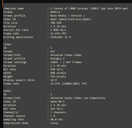This screenshot has height=128, width=132.
Task: Click the Main@L2.2 format profile value
Action: click(57, 59)
